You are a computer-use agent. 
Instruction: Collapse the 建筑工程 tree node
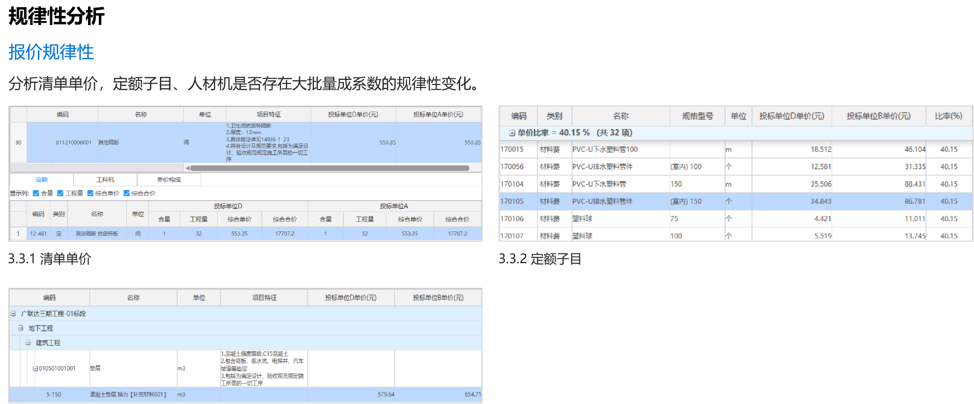28,343
